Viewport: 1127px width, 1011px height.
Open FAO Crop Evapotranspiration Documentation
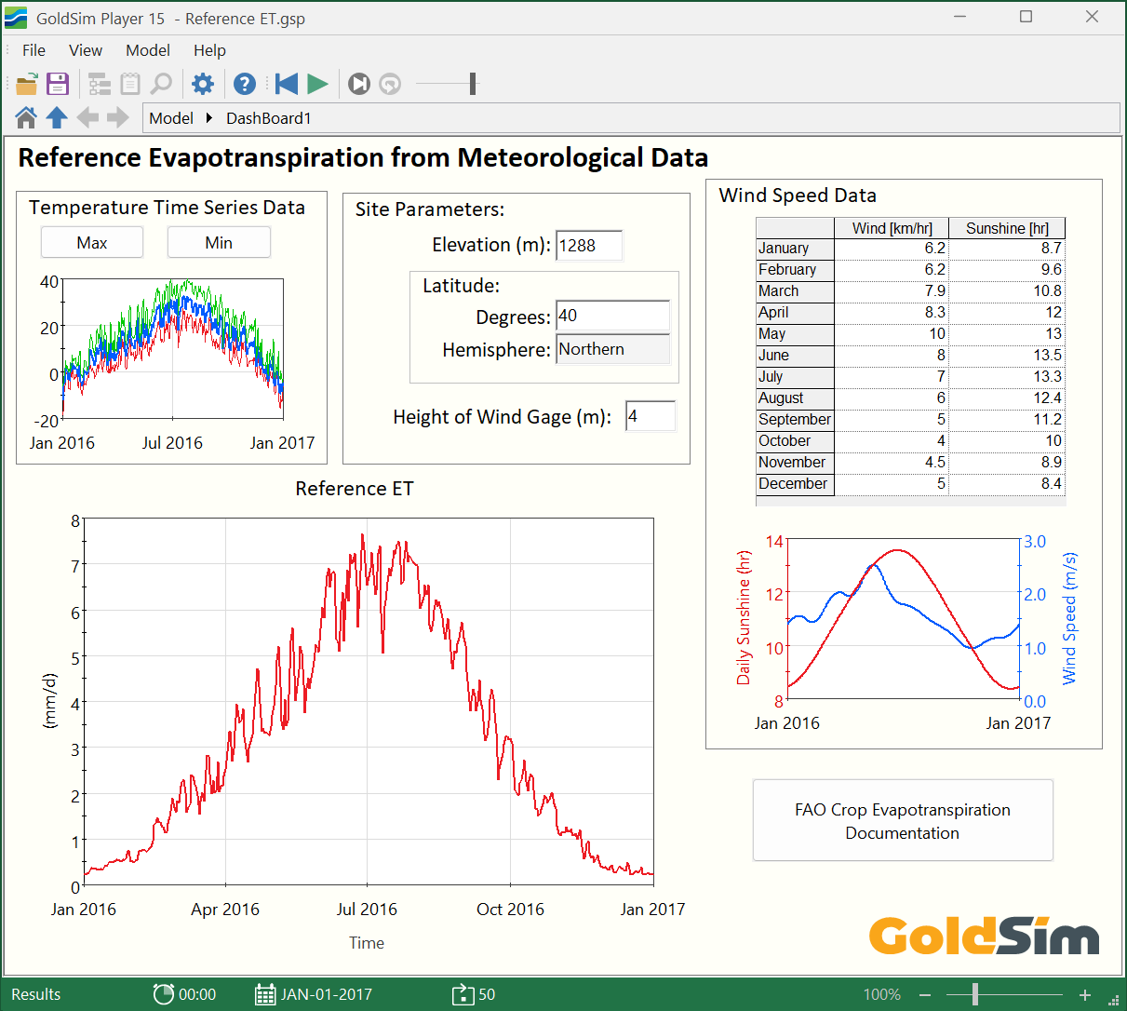point(903,821)
